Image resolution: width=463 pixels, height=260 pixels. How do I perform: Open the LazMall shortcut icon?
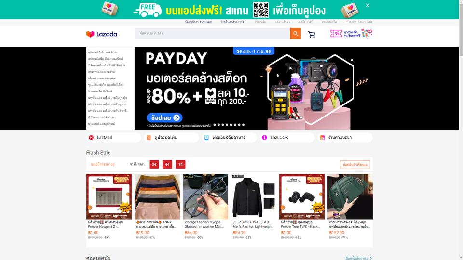91,137
